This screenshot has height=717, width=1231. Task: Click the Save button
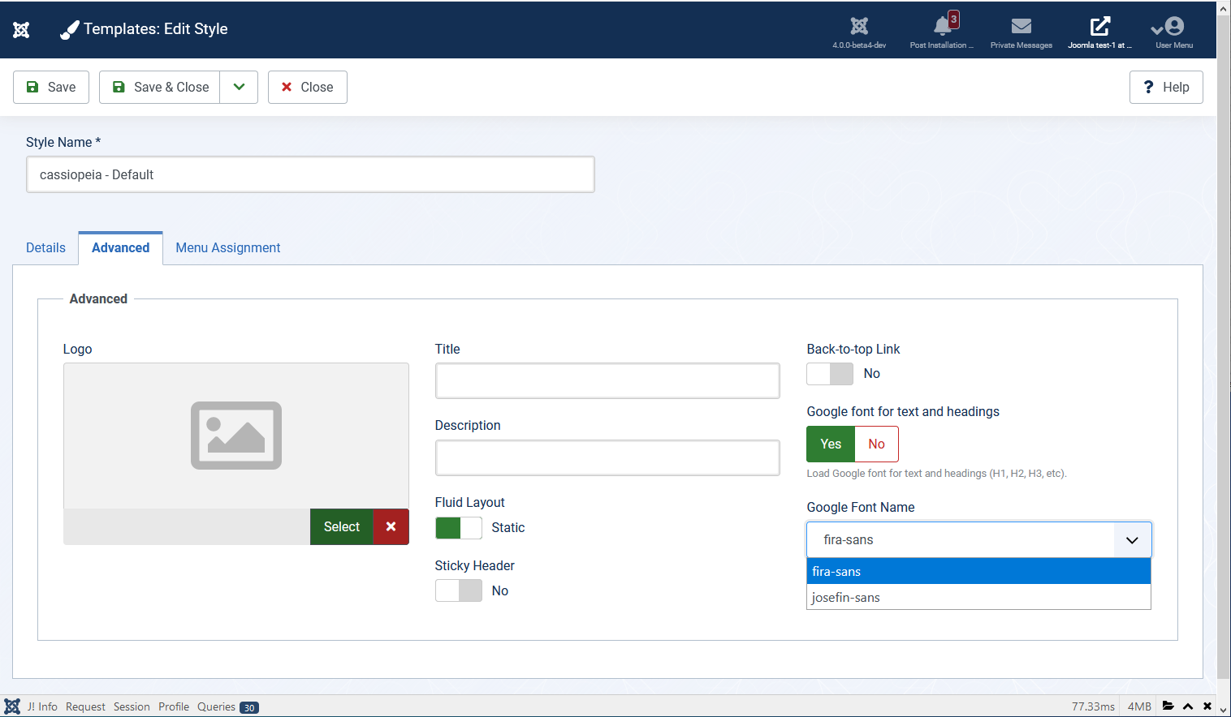click(51, 87)
